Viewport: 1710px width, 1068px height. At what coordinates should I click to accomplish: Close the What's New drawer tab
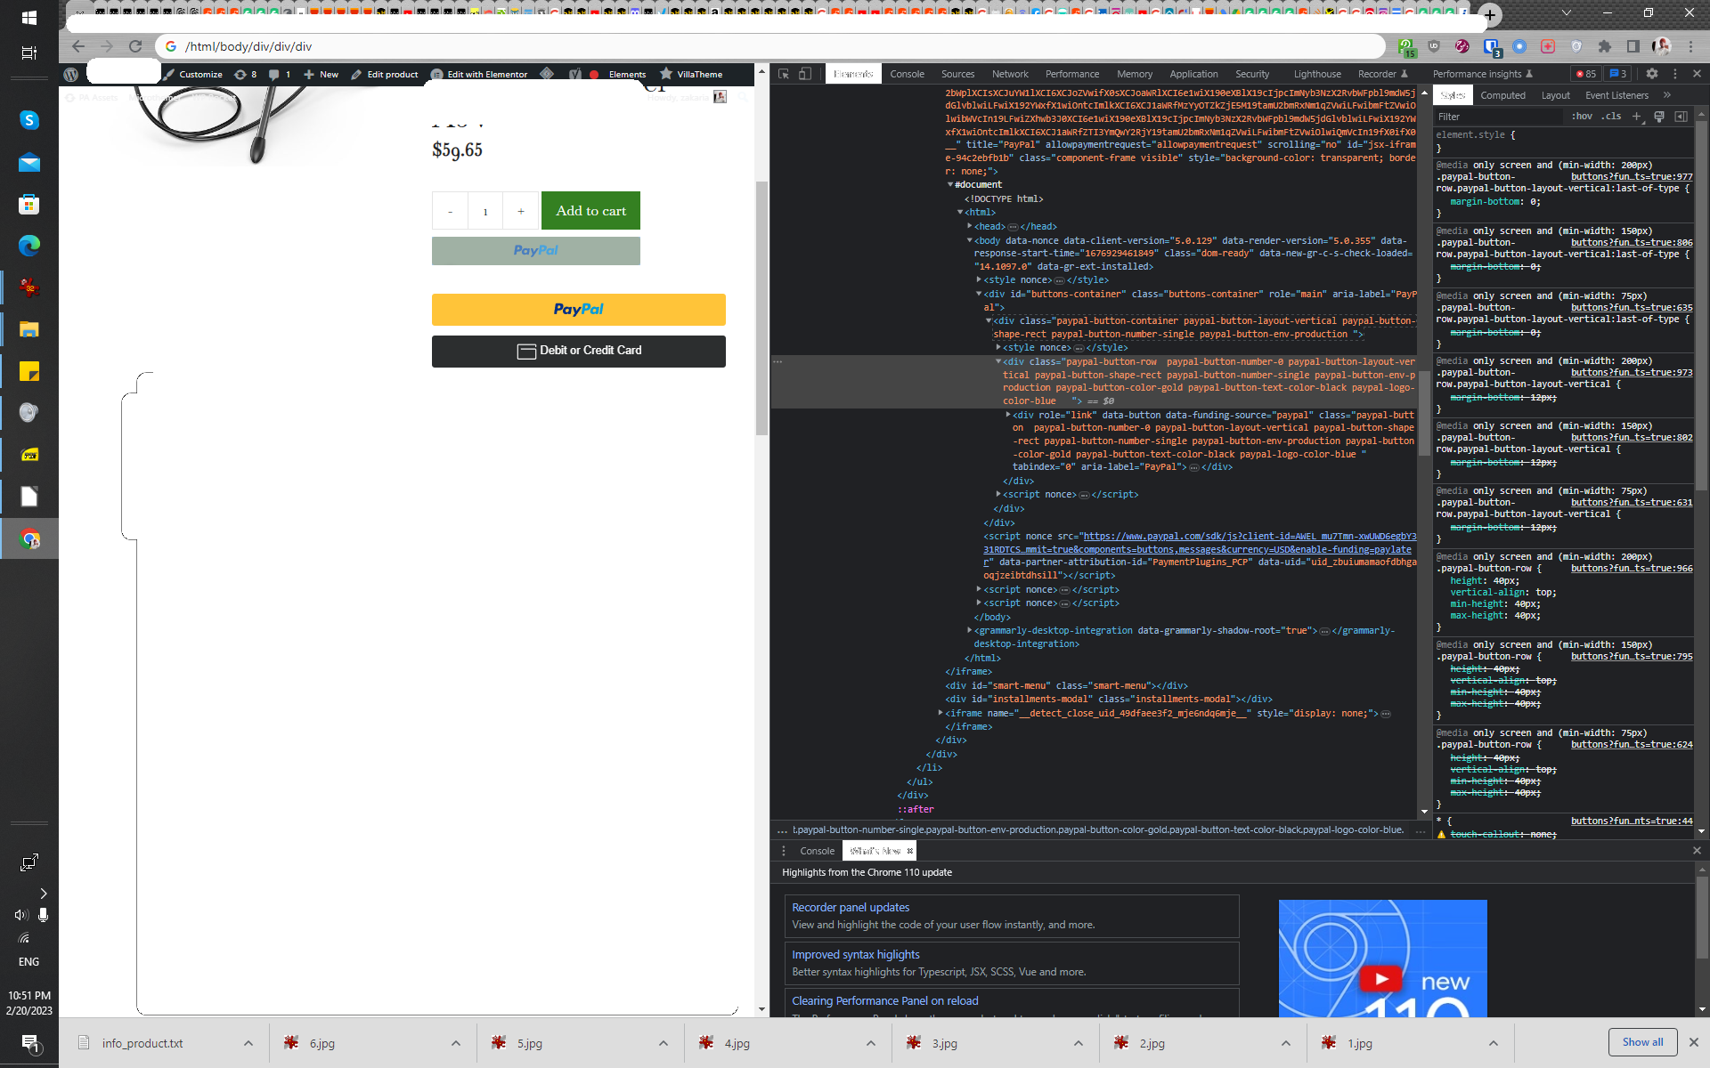[x=909, y=851]
